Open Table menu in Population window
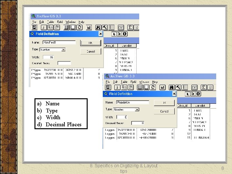Image resolution: width=232 pixels, height=174 pixels. tap(124, 82)
